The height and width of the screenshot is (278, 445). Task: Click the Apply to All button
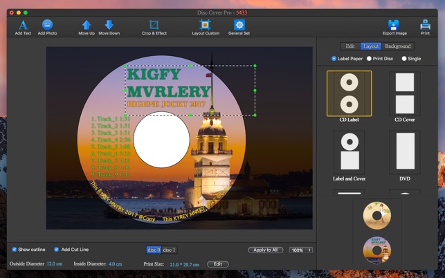(266, 250)
